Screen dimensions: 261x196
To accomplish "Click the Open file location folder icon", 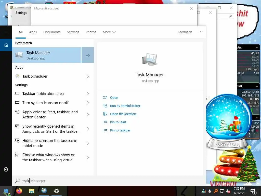I will (x=105, y=114).
